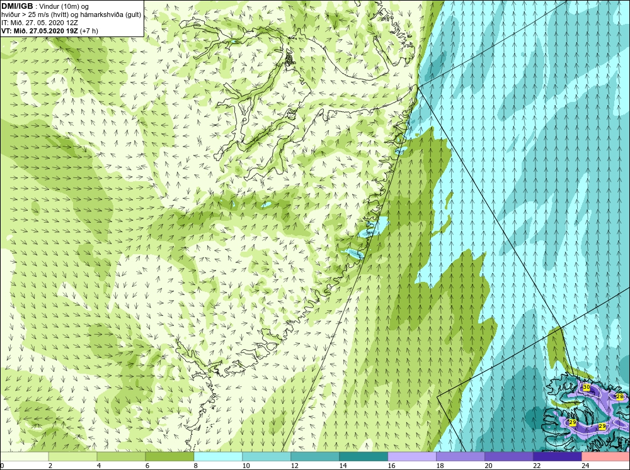This screenshot has height=470, width=630.
Task: Click the legend scale number 10
Action: [x=246, y=466]
